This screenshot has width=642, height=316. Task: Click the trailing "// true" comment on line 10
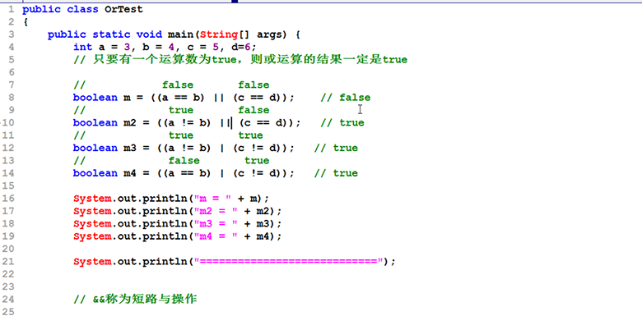point(342,123)
